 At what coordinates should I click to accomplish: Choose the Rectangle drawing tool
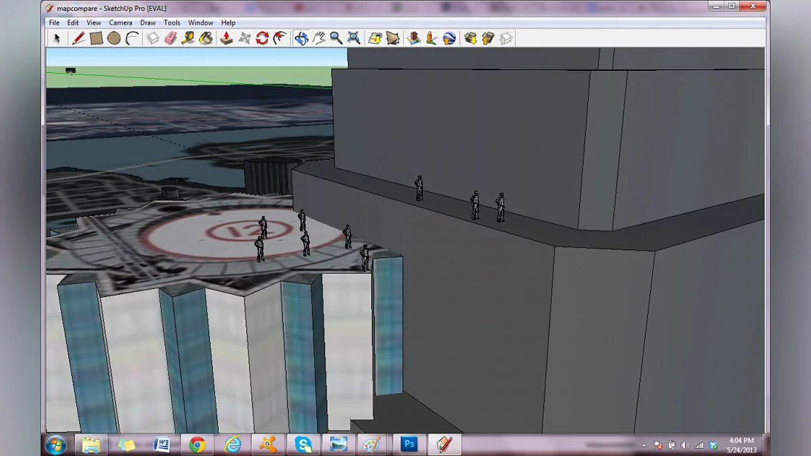point(96,39)
